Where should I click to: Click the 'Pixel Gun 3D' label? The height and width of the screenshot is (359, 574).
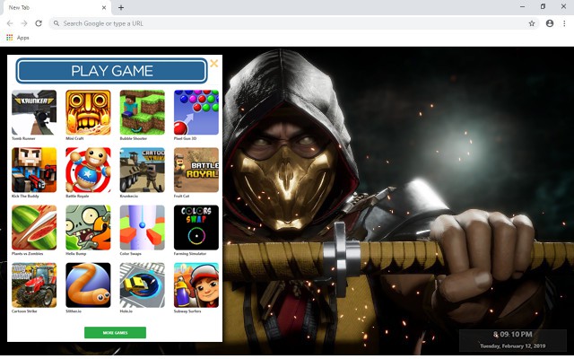[x=185, y=138]
